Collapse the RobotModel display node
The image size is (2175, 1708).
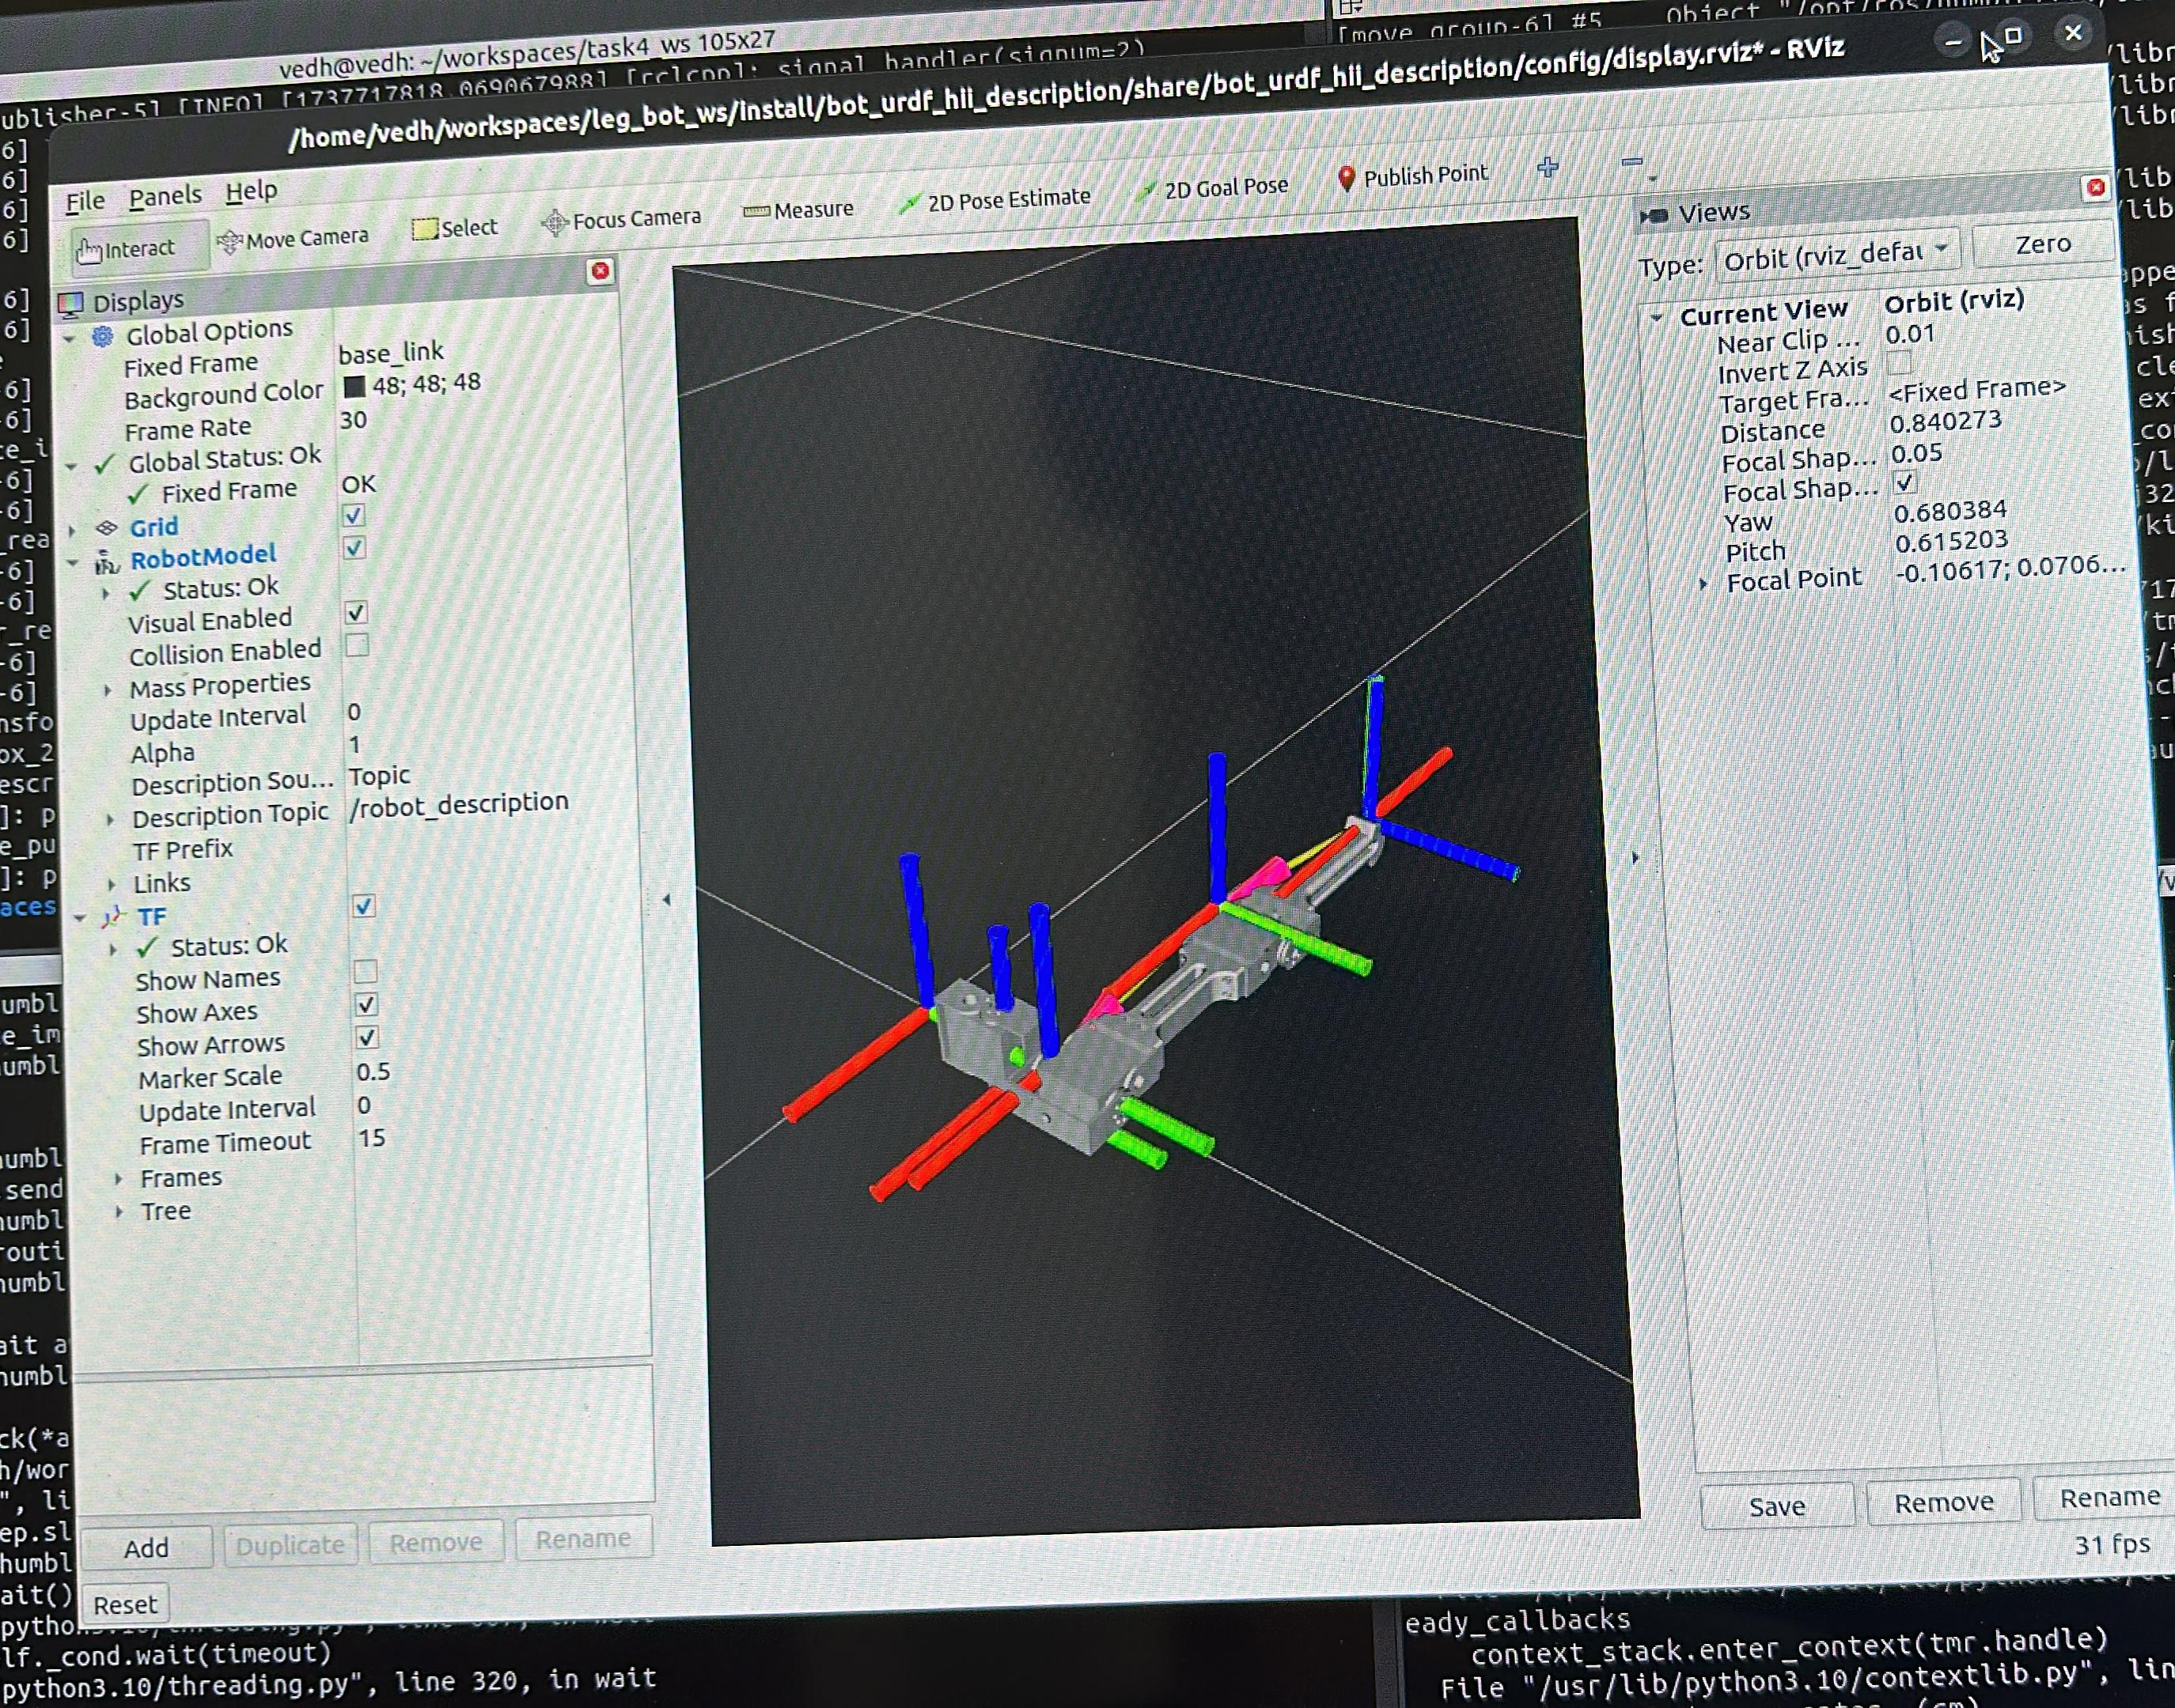point(72,563)
